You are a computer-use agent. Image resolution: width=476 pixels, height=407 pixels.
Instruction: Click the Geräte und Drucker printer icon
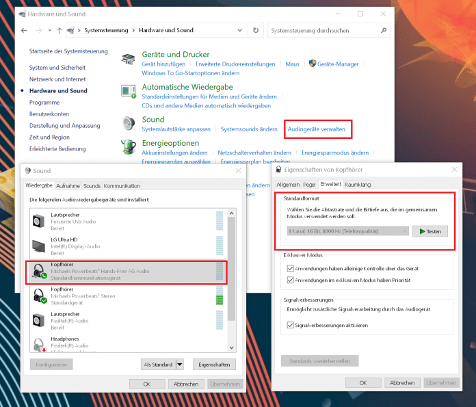128,59
